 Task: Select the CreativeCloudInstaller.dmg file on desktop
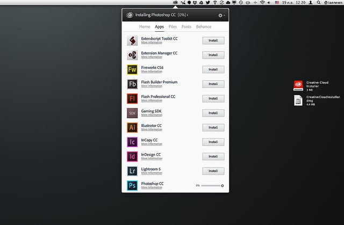point(298,100)
